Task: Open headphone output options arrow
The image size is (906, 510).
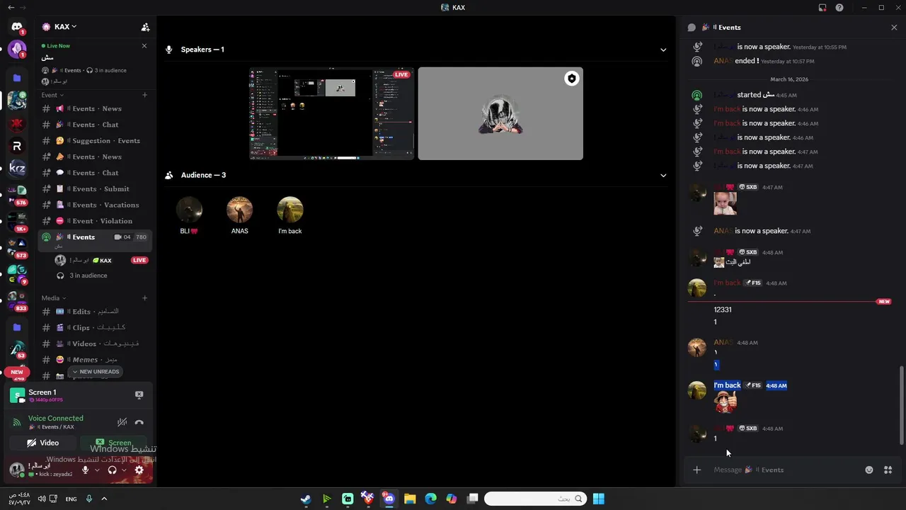Action: coord(124,470)
